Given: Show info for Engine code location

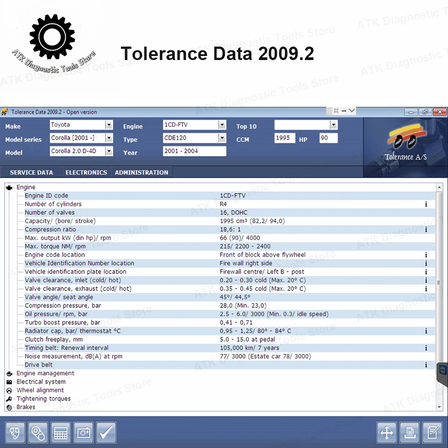Looking at the screenshot, I should pos(426,255).
